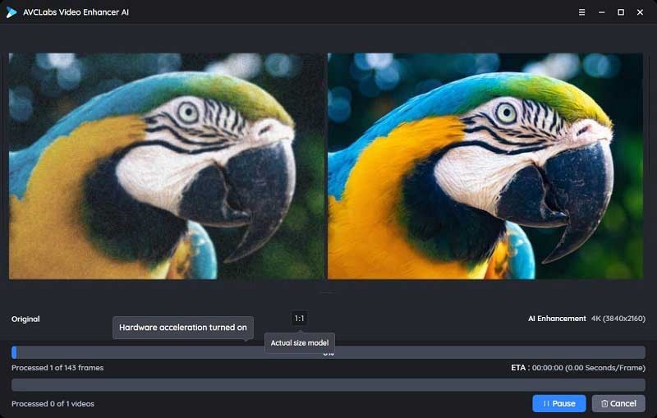
Task: Click the AVCLabs logo icon
Action: 11,12
